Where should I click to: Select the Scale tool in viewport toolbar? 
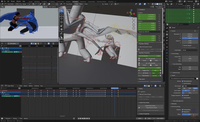click(x=61, y=26)
